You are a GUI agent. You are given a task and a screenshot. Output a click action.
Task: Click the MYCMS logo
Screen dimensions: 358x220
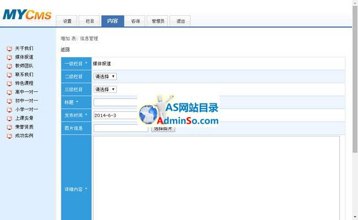coord(27,15)
